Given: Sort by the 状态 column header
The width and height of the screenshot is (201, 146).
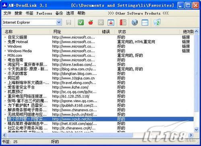Looking at the screenshot, I should pyautogui.click(x=147, y=32).
